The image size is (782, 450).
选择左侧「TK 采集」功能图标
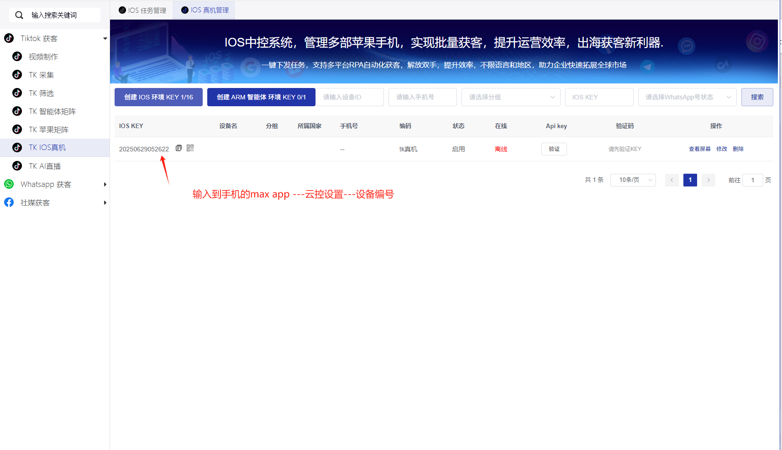(x=17, y=75)
